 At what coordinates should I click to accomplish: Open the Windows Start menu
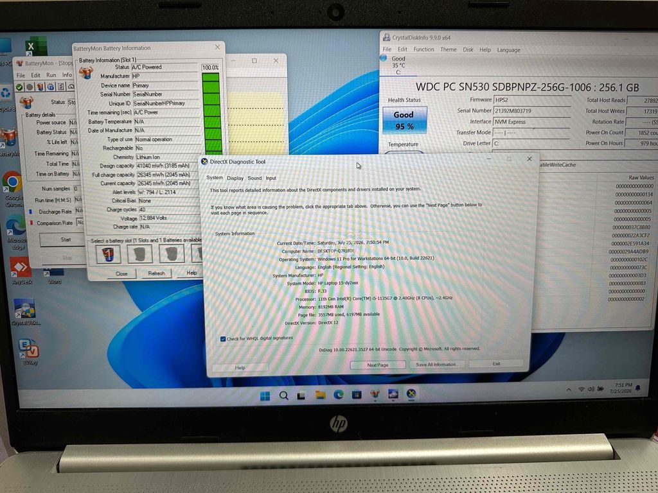click(x=265, y=395)
